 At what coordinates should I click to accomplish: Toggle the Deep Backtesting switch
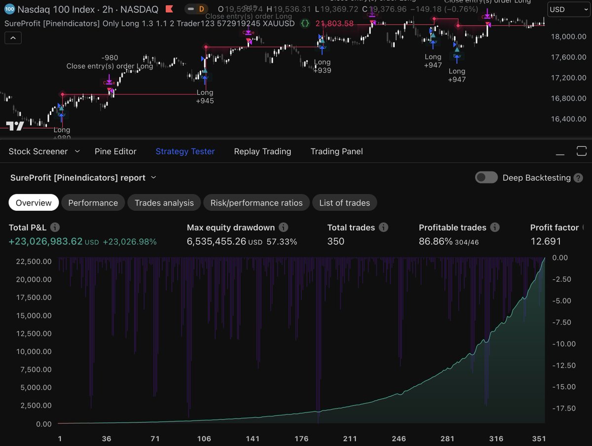pyautogui.click(x=486, y=178)
